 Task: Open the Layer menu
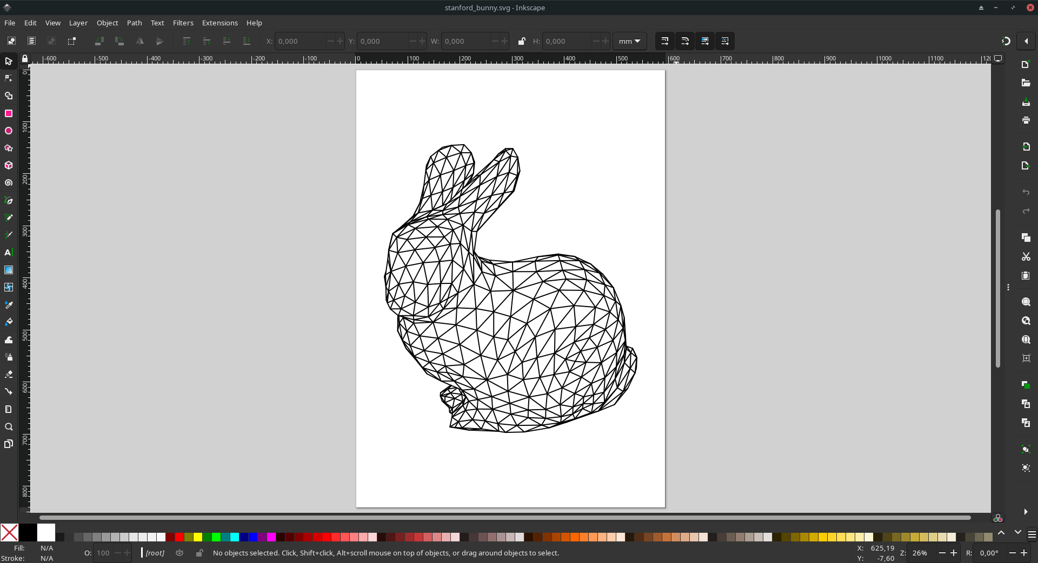78,23
